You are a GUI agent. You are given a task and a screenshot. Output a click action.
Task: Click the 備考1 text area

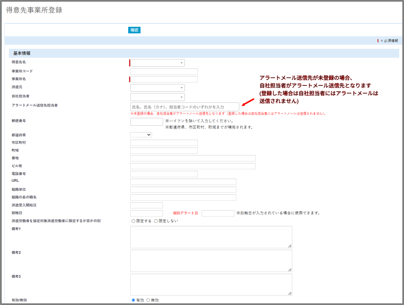coord(211,237)
